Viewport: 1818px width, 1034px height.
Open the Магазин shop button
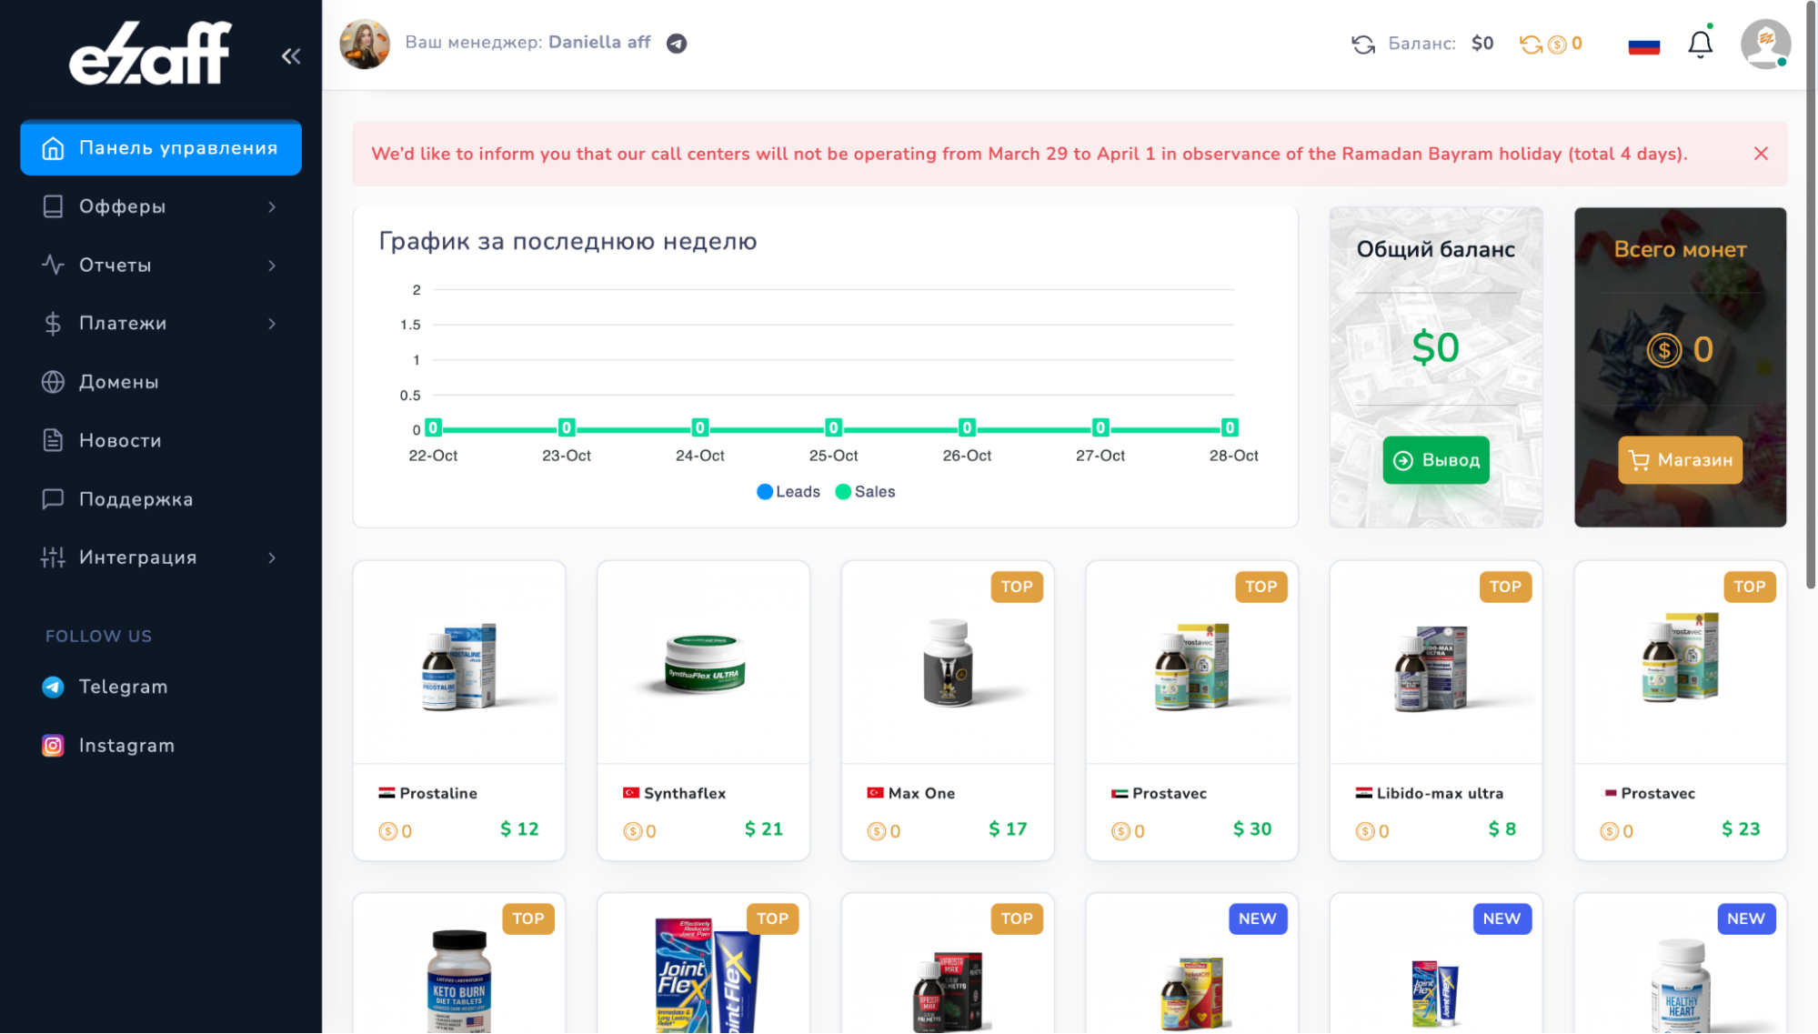click(x=1680, y=460)
